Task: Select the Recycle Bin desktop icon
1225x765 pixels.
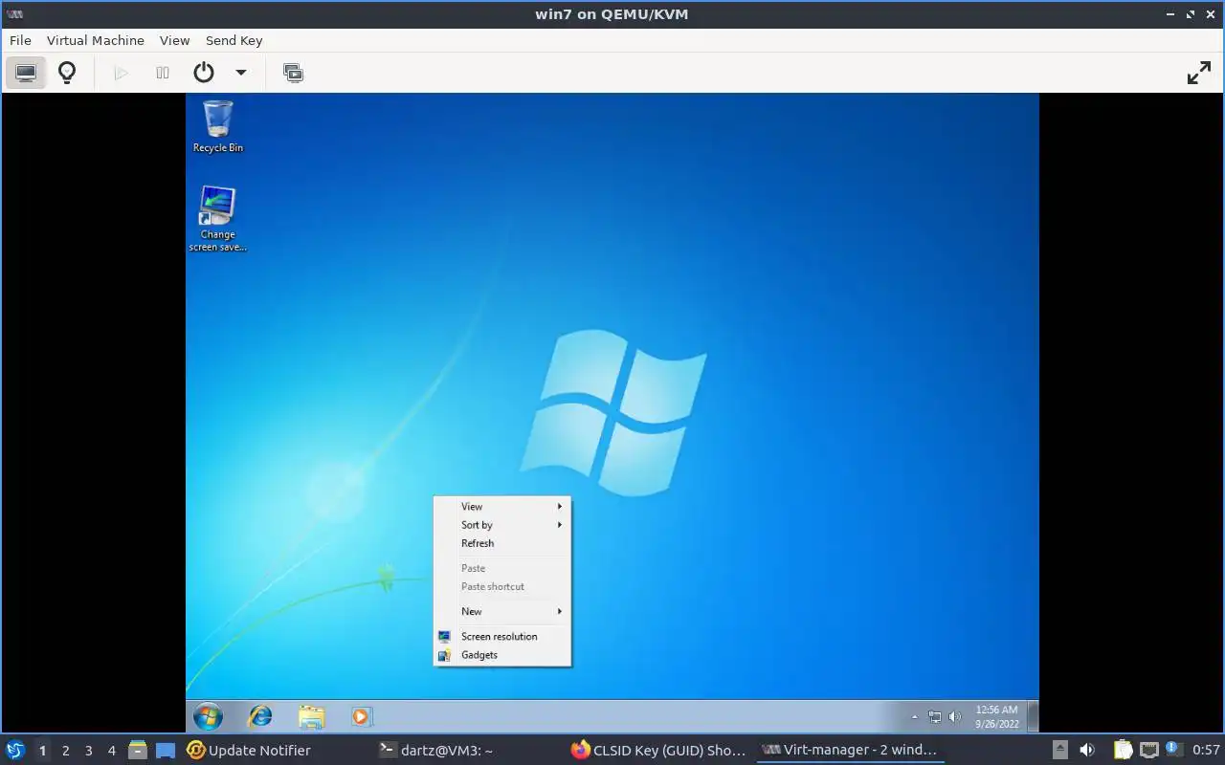Action: [218, 126]
